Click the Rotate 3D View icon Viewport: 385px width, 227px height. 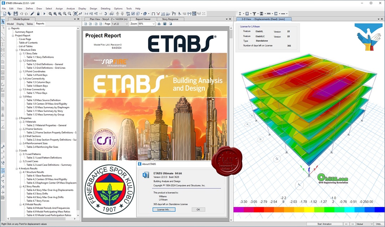click(x=105, y=14)
